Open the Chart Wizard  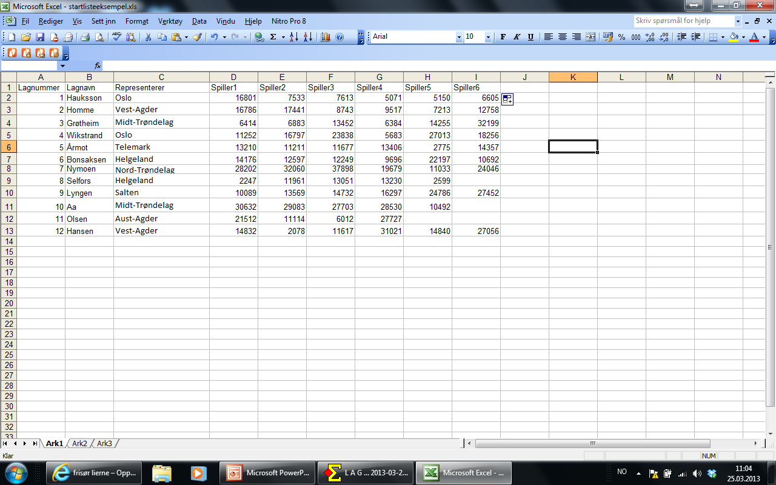point(326,37)
